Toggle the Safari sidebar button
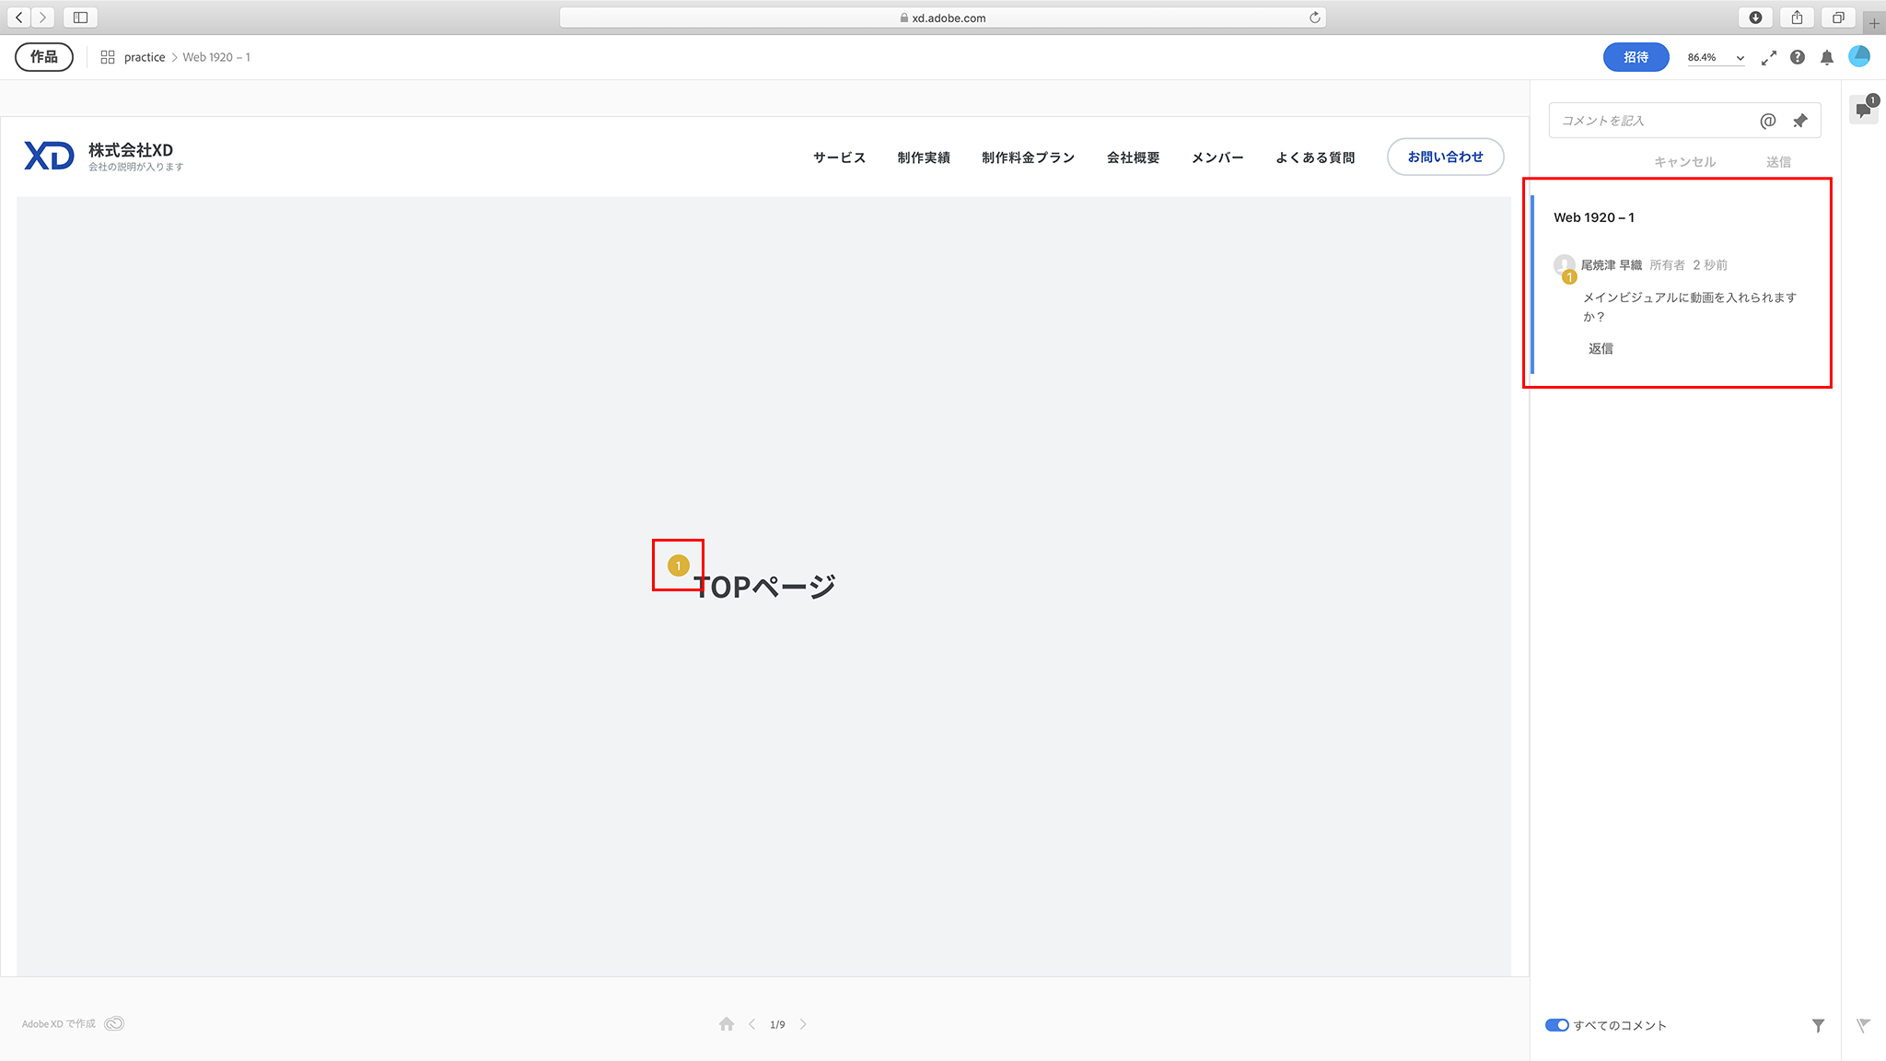Viewport: 1886px width, 1061px height. [x=80, y=17]
